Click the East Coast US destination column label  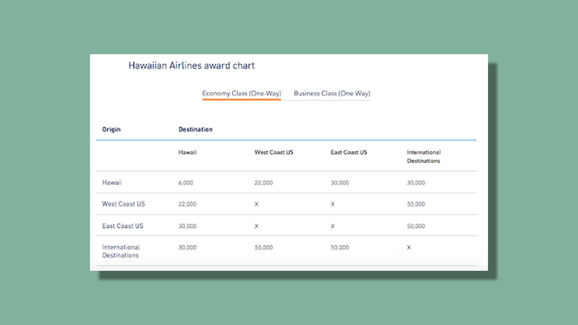click(349, 152)
